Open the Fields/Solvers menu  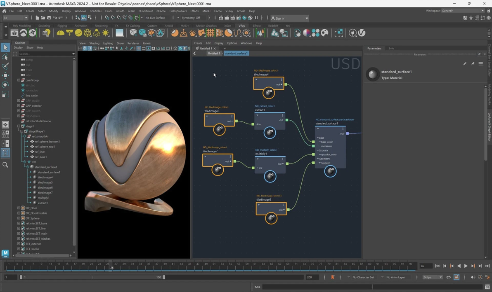[x=177, y=11]
